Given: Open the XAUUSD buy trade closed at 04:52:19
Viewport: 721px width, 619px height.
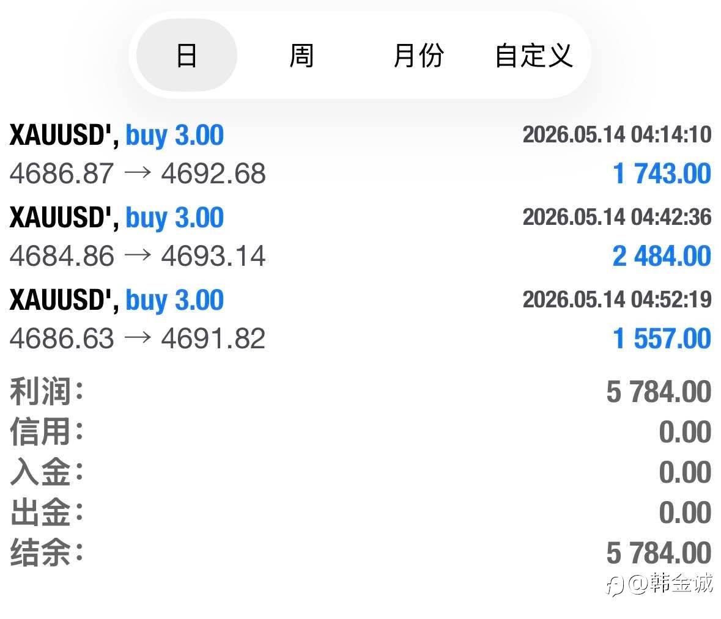Looking at the screenshot, I should click(361, 319).
